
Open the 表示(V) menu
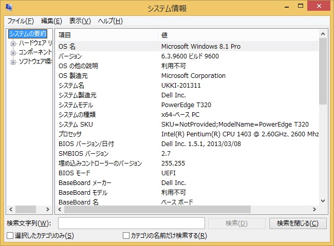coord(80,21)
